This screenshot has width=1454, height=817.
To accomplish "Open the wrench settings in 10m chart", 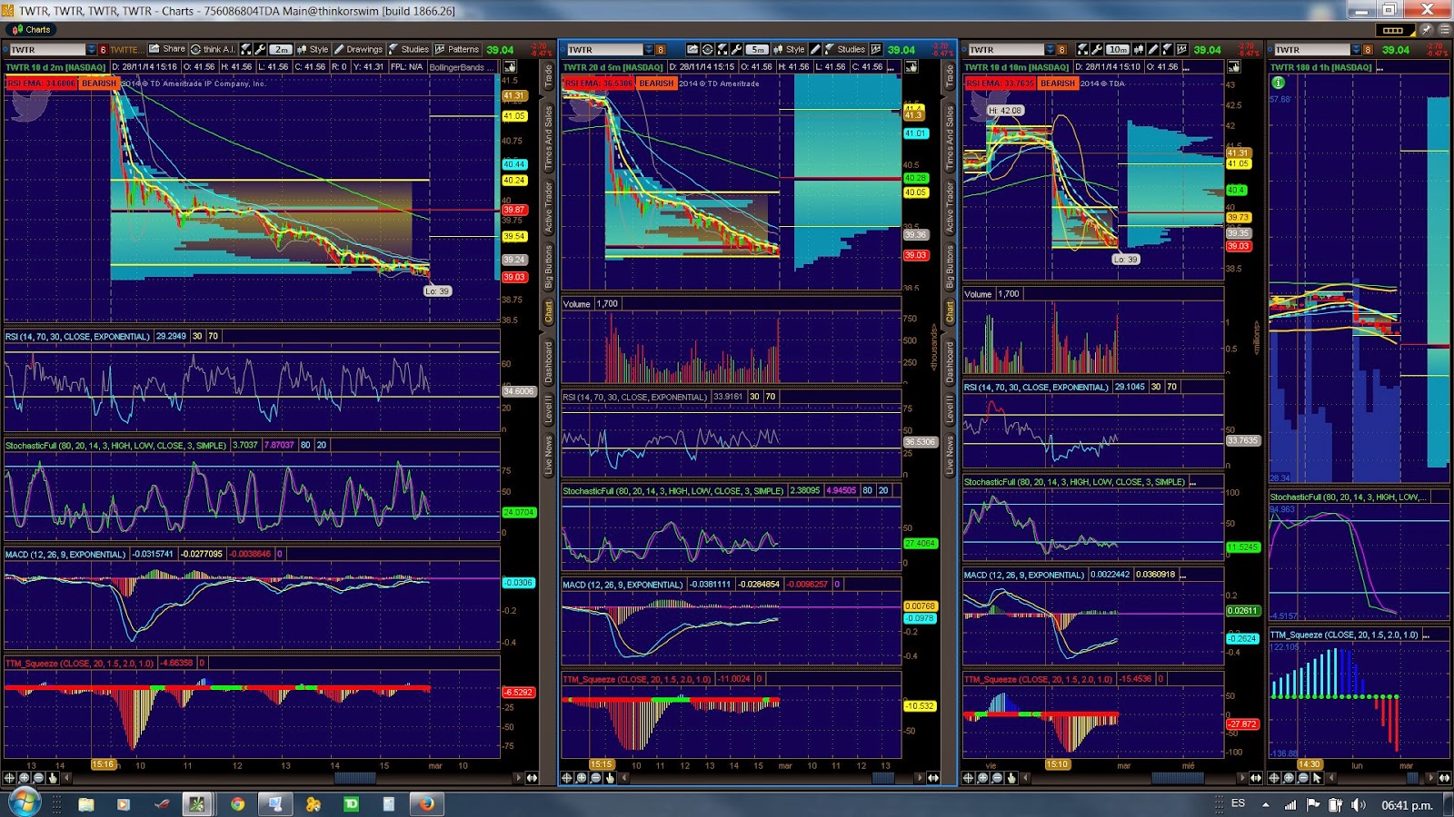I will [x=1097, y=49].
